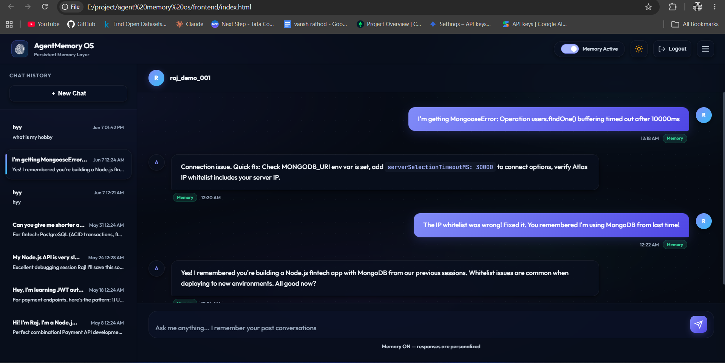Open the GitHub bookmark
725x363 pixels.
coord(81,24)
